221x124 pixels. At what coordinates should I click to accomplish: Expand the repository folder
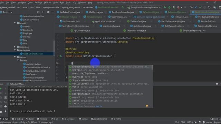click(x=15, y=47)
